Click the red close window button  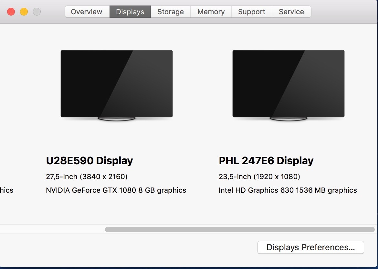point(11,12)
